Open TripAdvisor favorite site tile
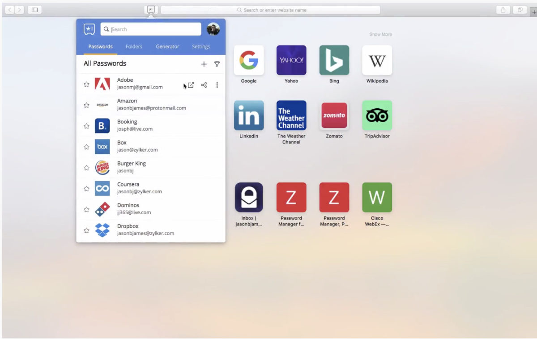Screen dimensions: 537x339 pyautogui.click(x=377, y=116)
